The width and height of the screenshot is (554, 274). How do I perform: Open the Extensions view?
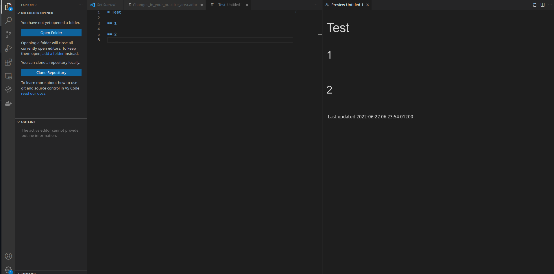click(8, 62)
